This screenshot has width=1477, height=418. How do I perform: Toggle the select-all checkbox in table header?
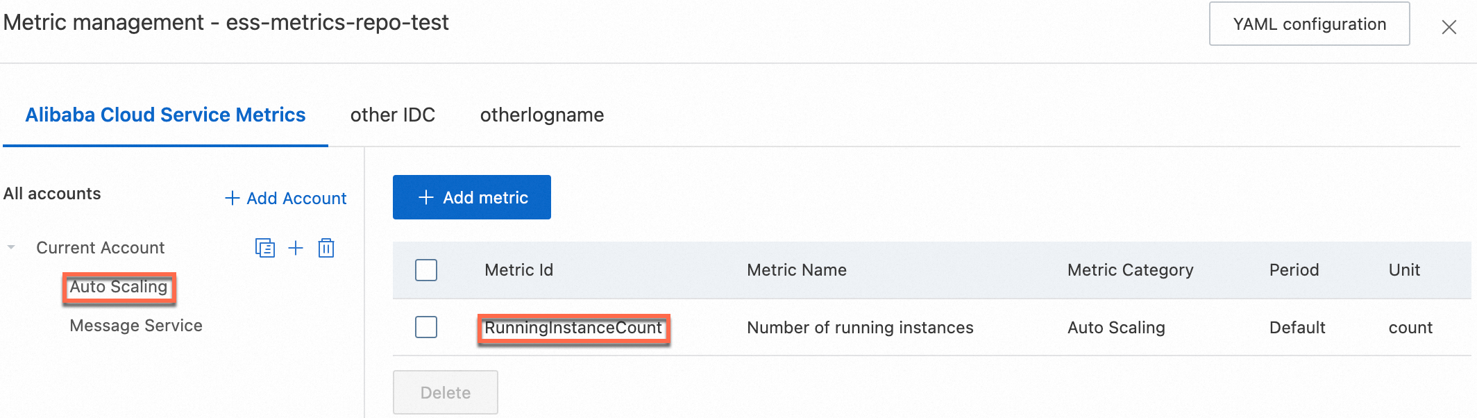(x=426, y=270)
